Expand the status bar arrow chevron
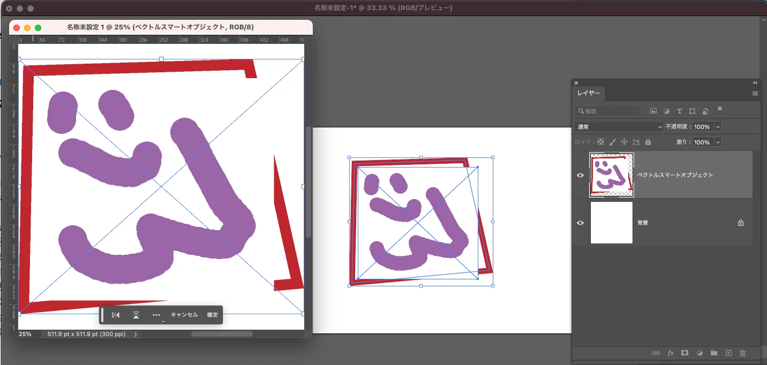Viewport: 767px width, 365px height. pos(136,334)
